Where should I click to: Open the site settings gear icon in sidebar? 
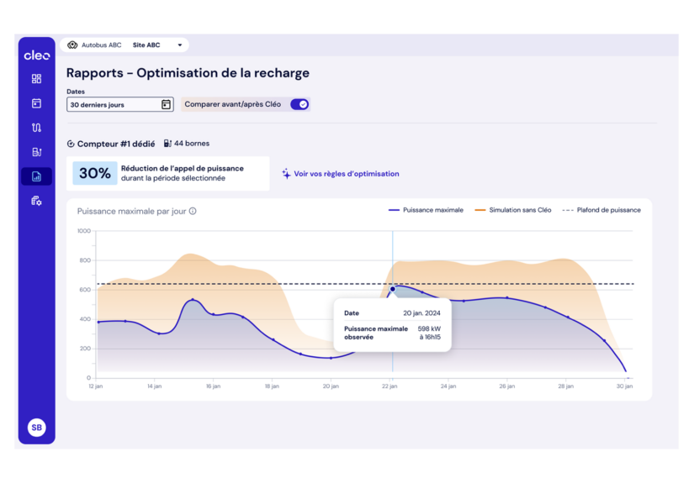pyautogui.click(x=36, y=201)
